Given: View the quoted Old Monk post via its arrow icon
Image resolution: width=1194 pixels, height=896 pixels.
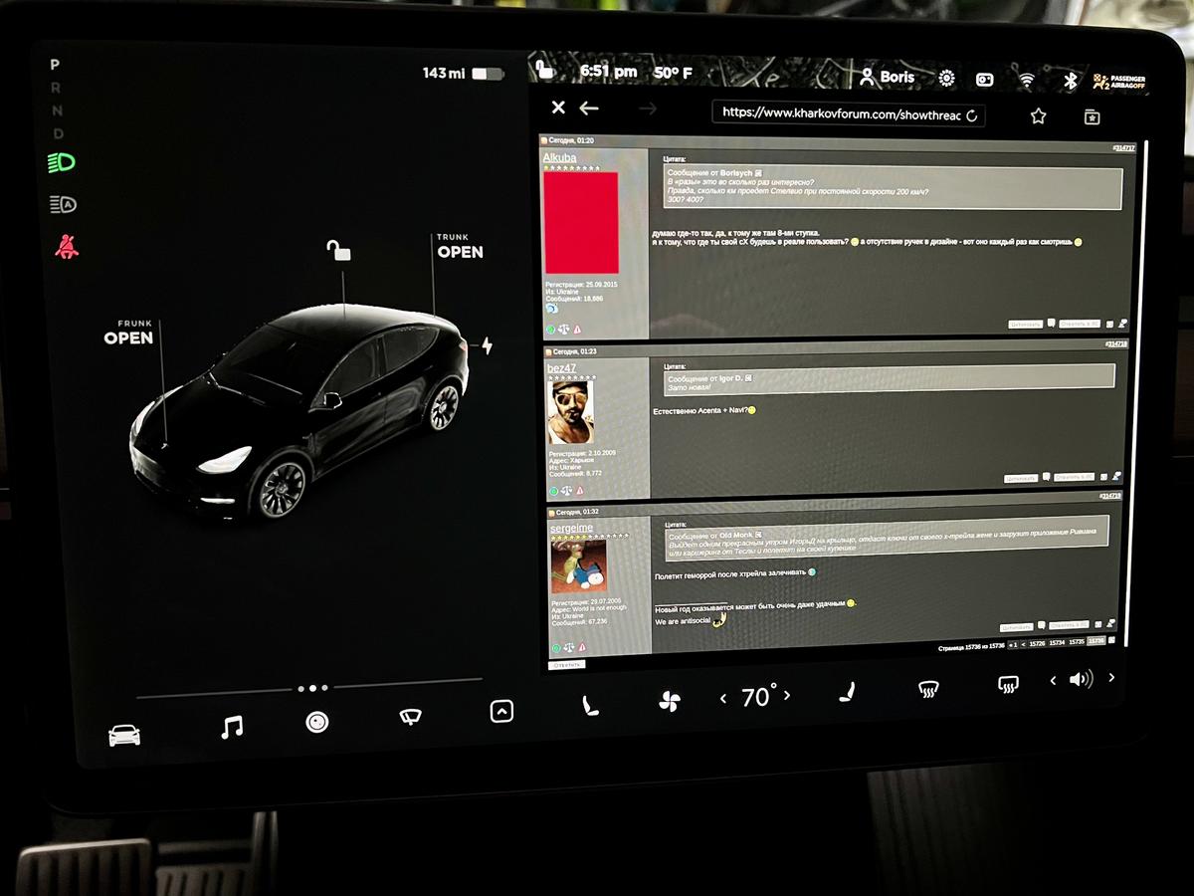Looking at the screenshot, I should pyautogui.click(x=758, y=535).
